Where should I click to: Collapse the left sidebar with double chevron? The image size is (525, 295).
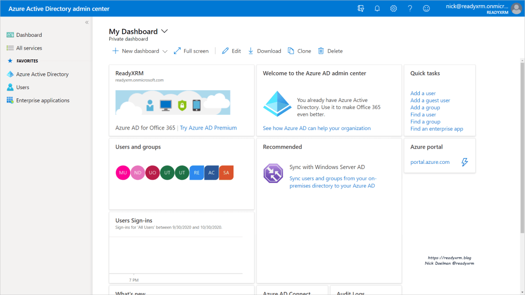tap(87, 23)
